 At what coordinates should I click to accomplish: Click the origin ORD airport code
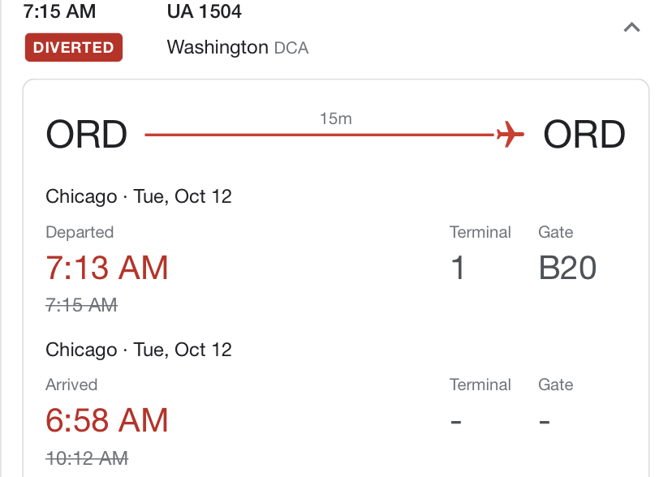point(87,135)
